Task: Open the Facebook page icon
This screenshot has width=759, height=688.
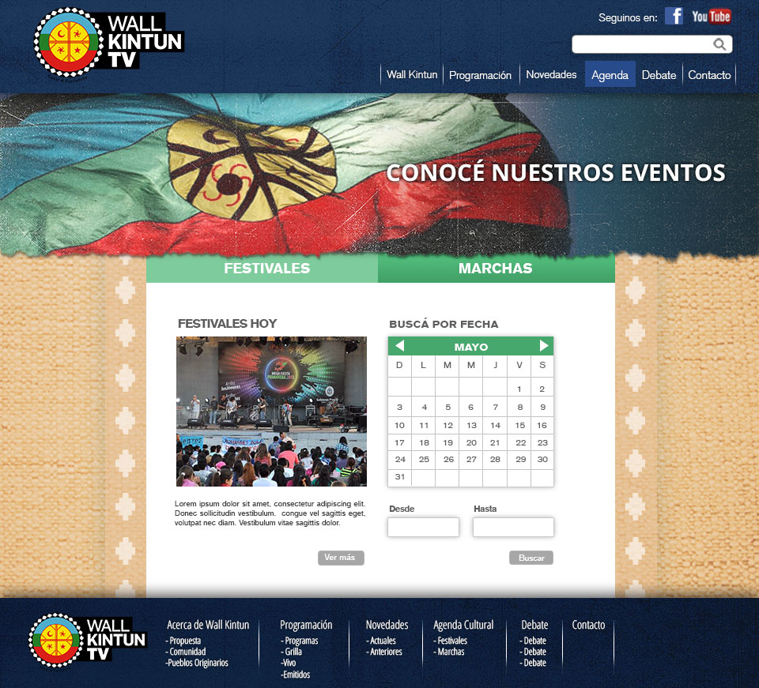Action: click(674, 16)
